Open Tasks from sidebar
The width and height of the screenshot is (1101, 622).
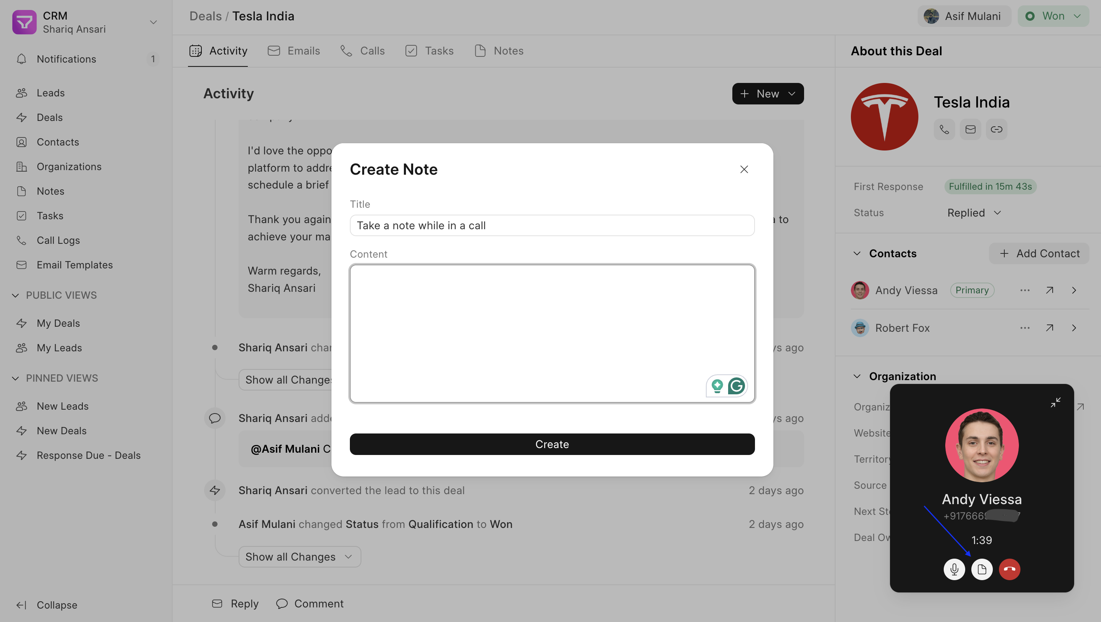86,216
